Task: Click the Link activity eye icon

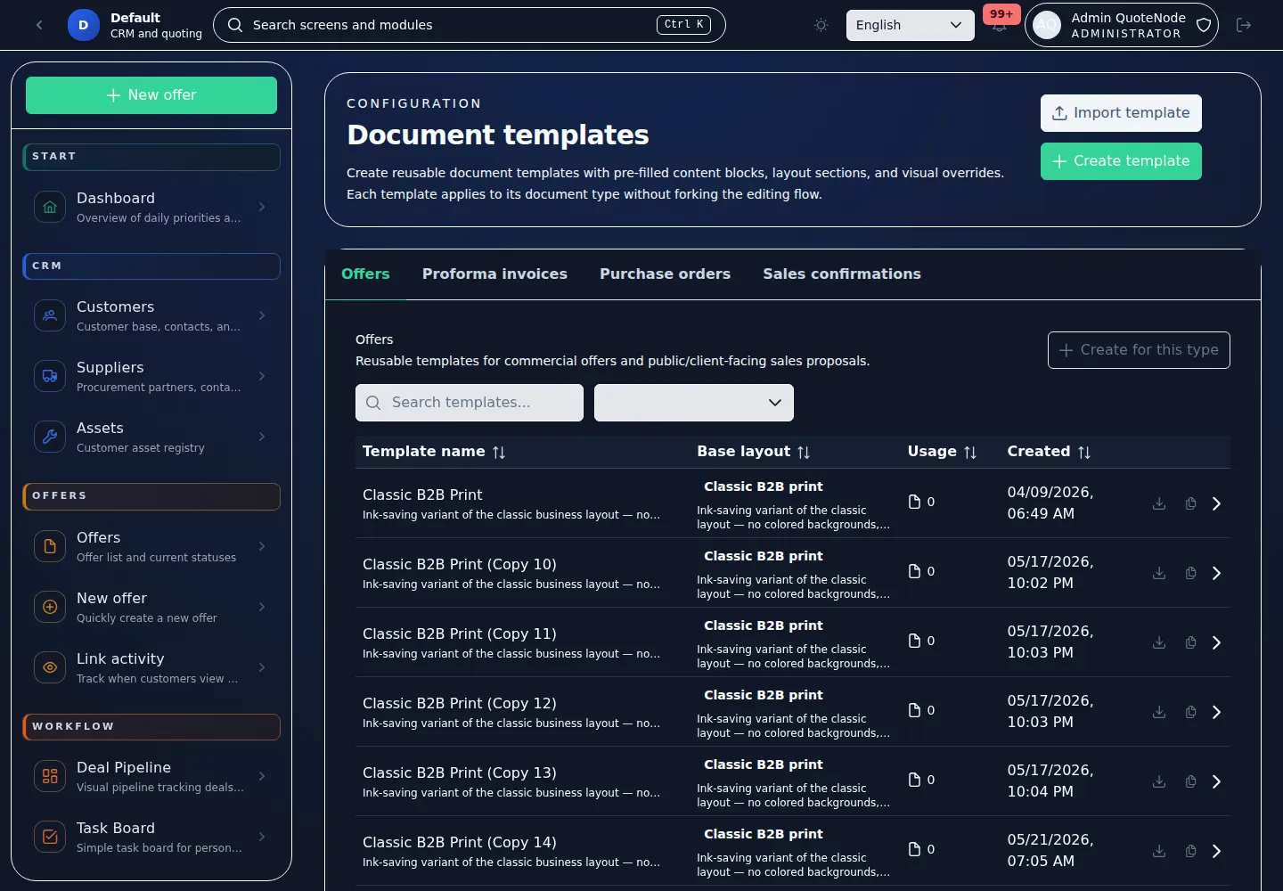Action: pyautogui.click(x=50, y=667)
